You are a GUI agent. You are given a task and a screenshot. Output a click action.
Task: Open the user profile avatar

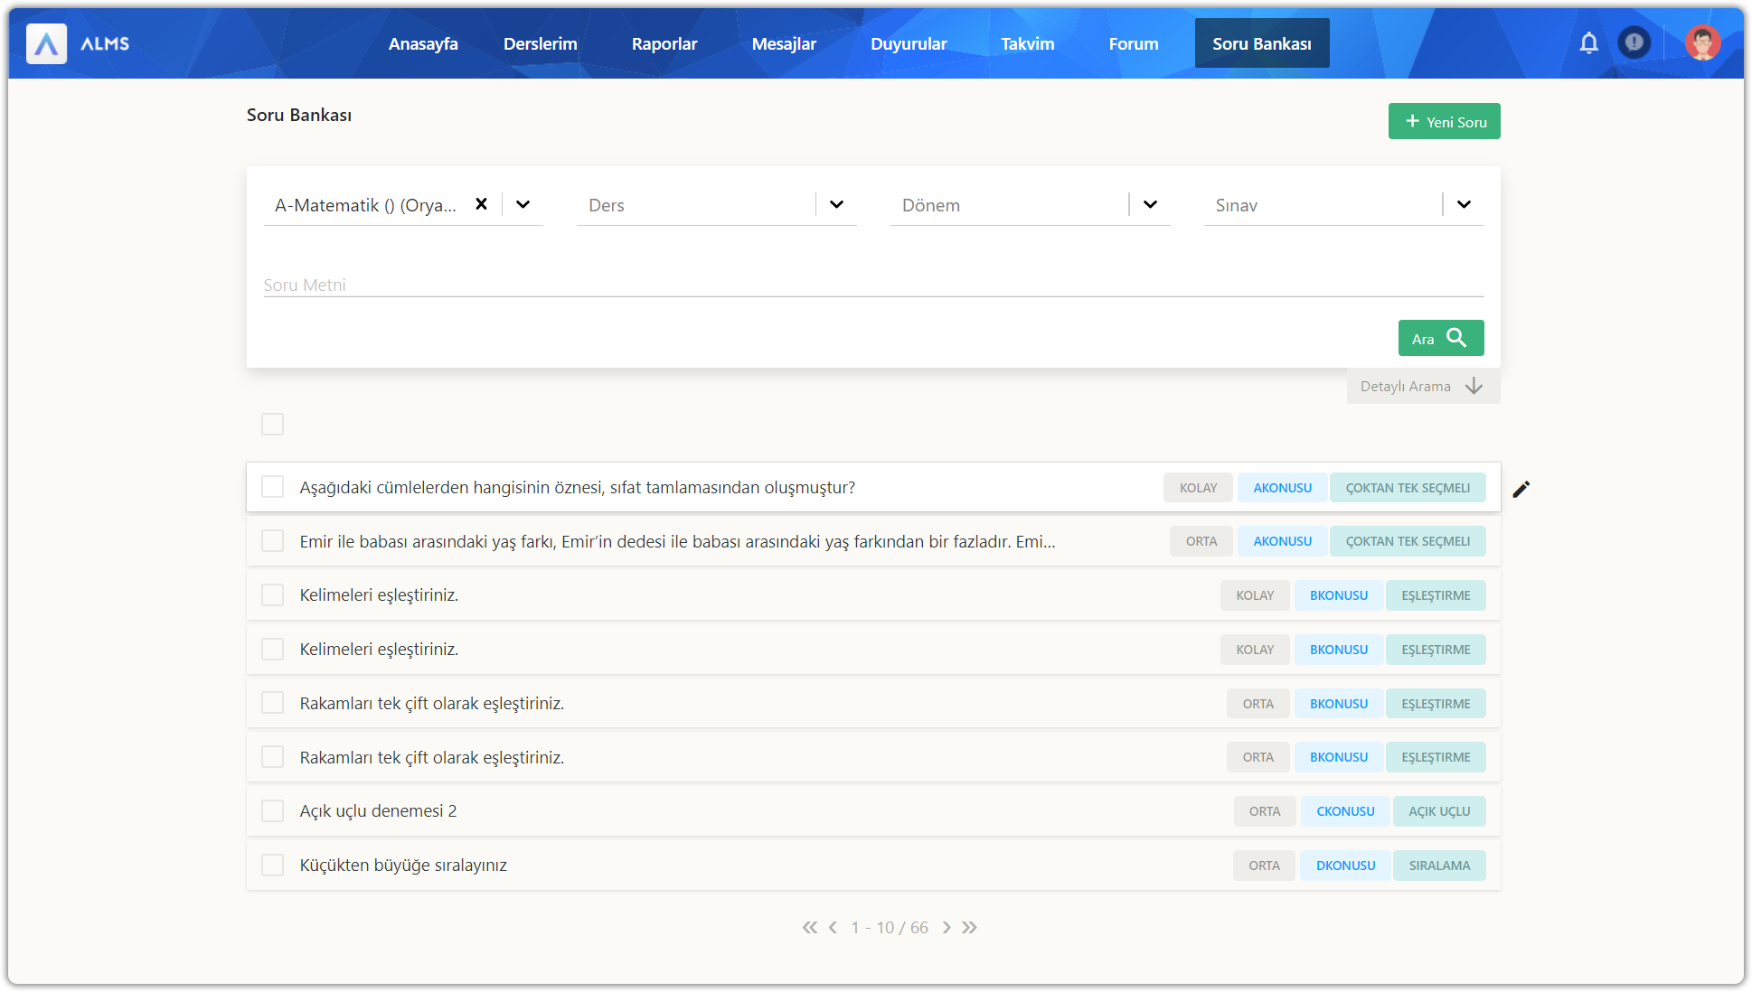pyautogui.click(x=1702, y=42)
